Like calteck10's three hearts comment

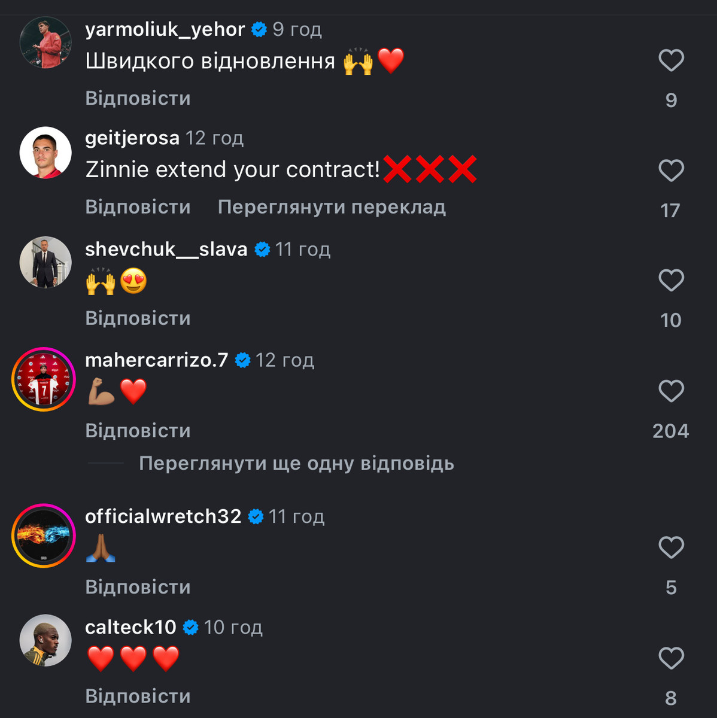671,658
